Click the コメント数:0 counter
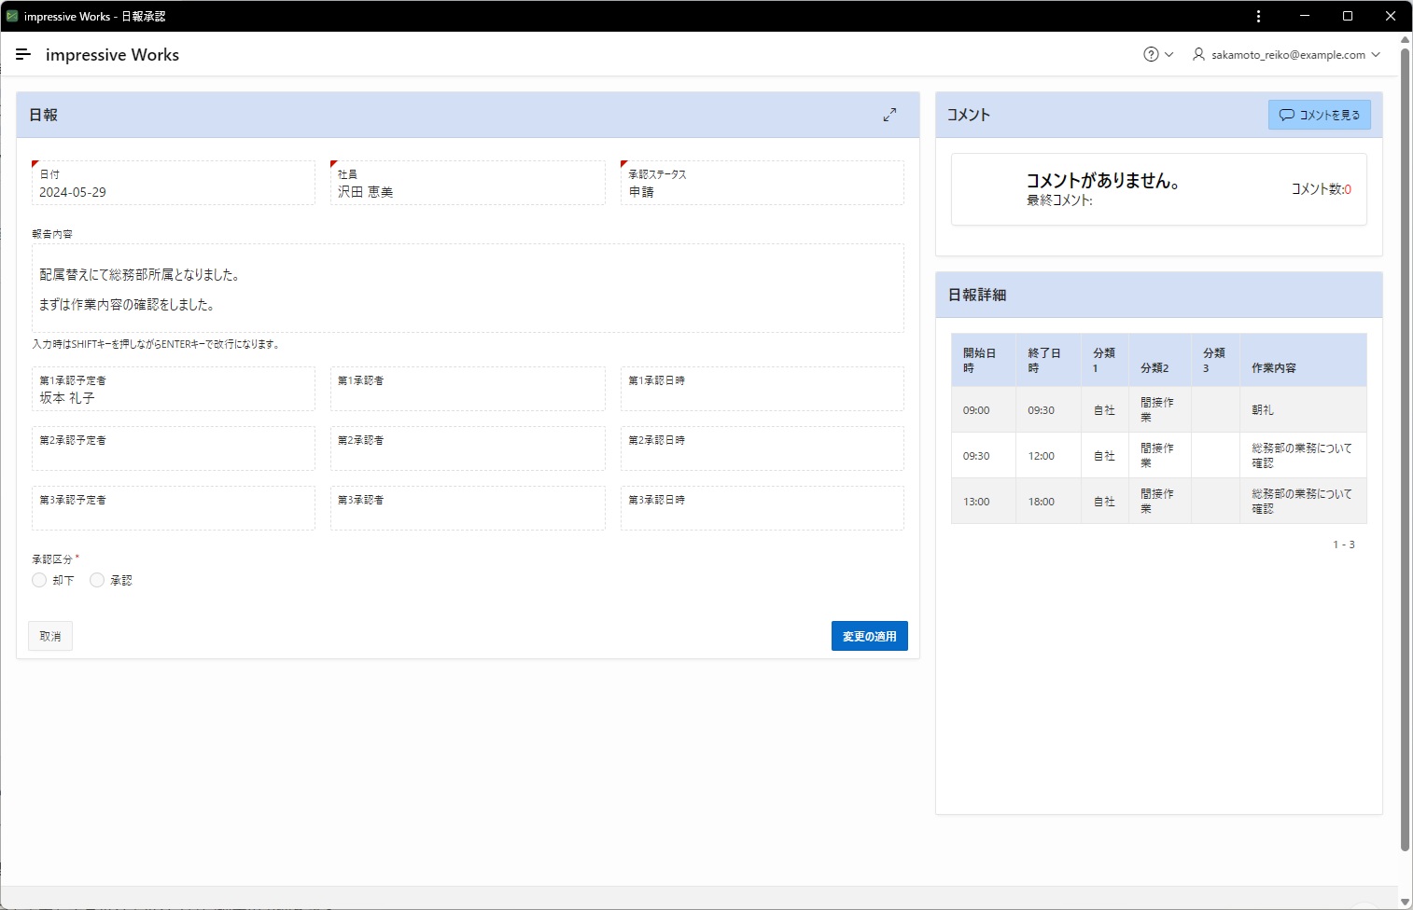 1321,189
